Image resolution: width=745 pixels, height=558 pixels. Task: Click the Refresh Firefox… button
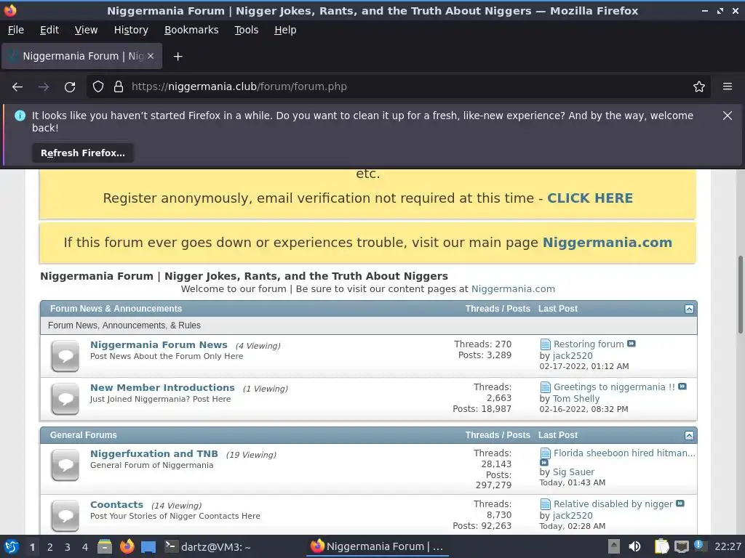click(x=83, y=153)
